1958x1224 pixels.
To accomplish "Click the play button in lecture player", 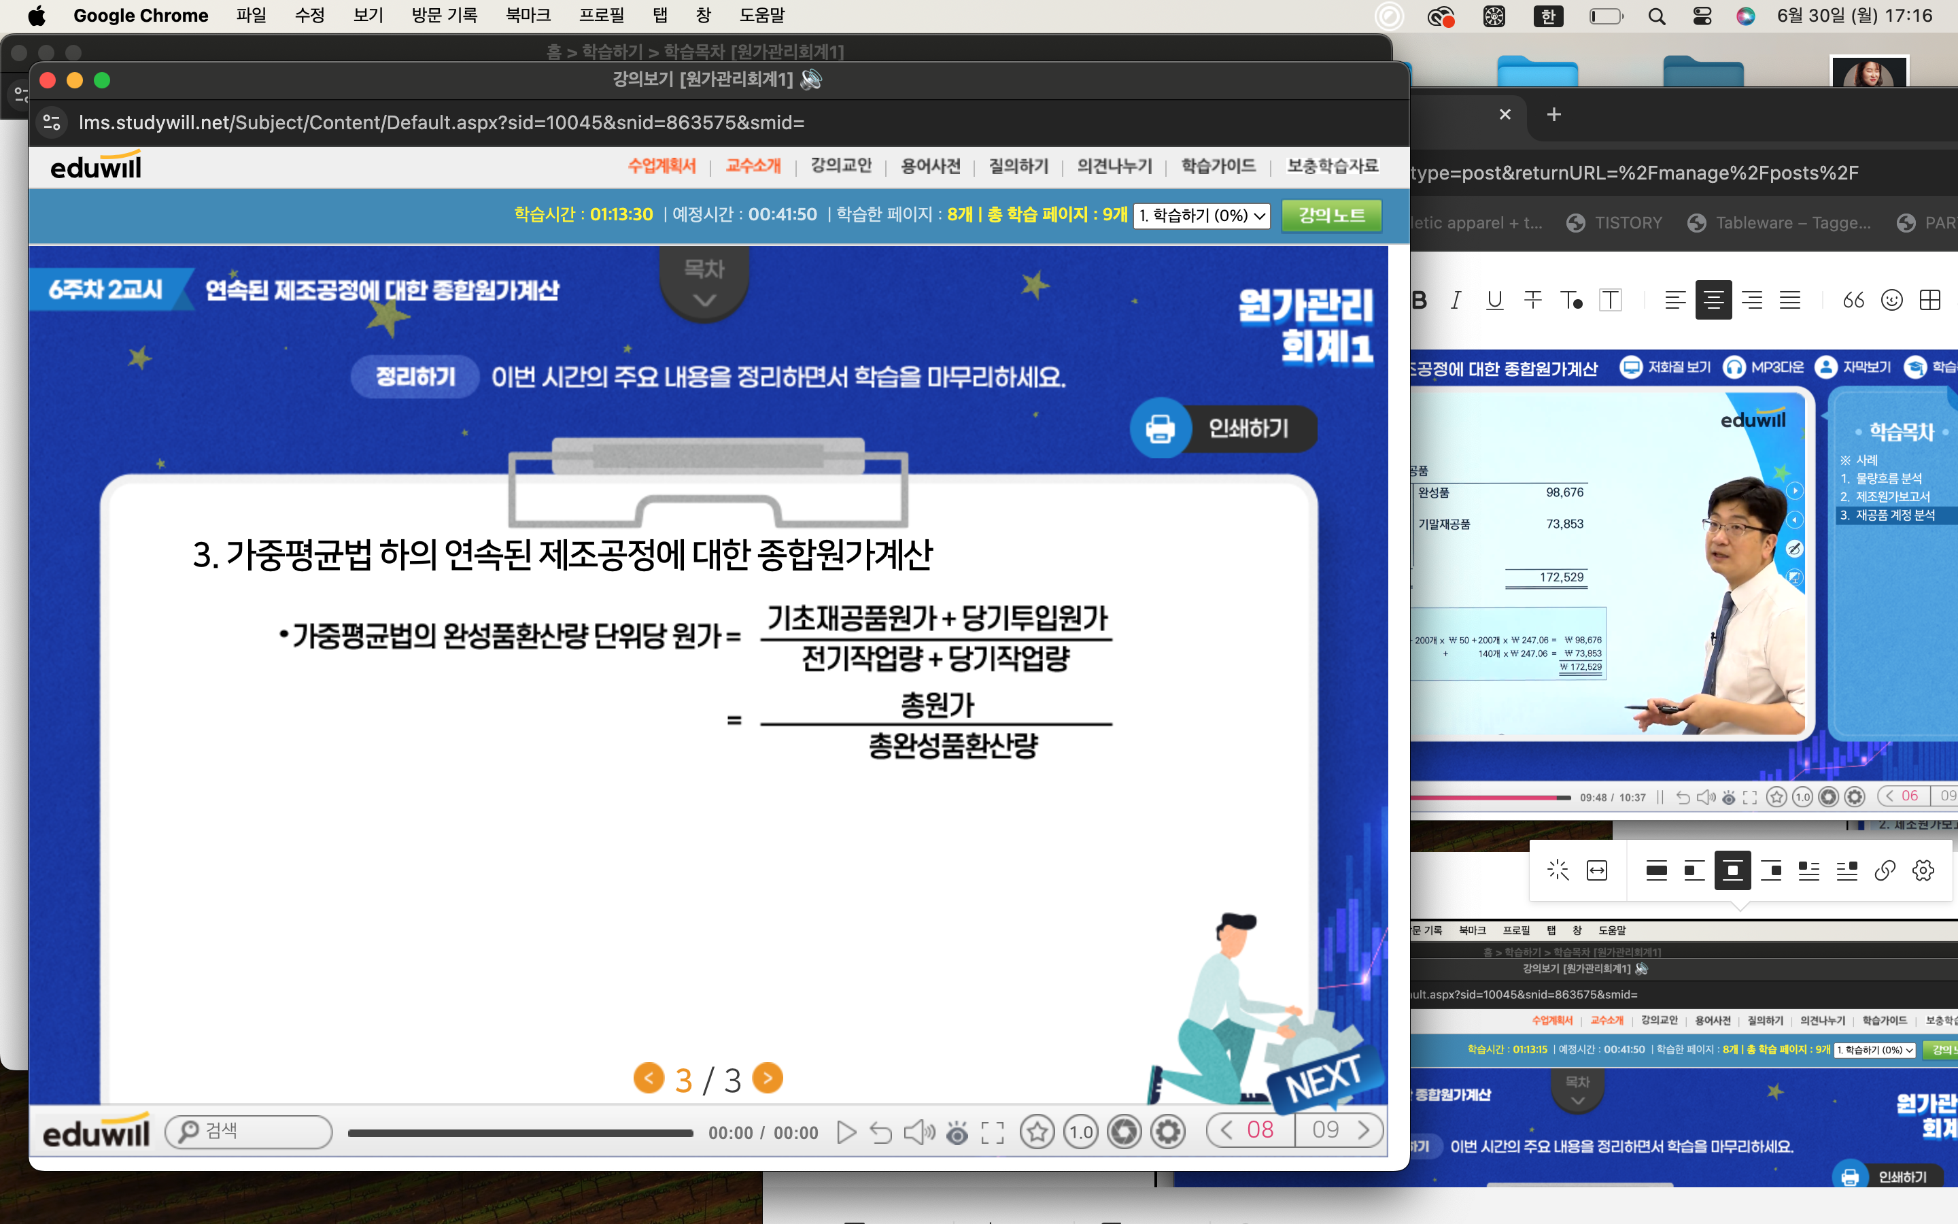I will 846,1132.
